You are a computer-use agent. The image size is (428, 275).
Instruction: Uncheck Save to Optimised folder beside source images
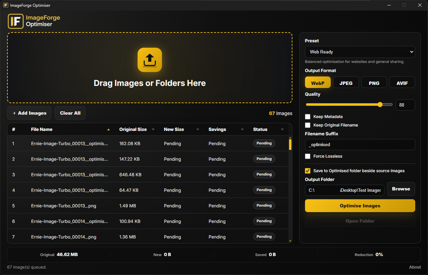[x=308, y=171]
